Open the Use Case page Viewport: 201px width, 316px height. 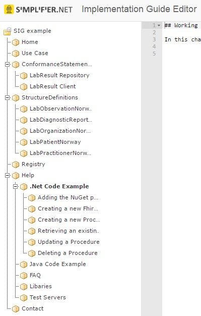(35, 53)
